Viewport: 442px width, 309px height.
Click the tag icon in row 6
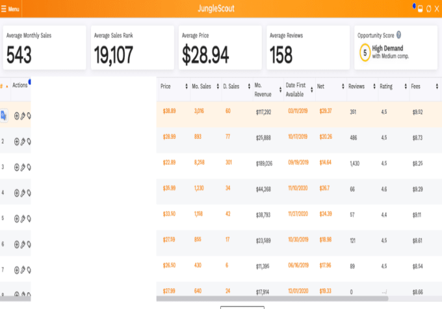[29, 244]
